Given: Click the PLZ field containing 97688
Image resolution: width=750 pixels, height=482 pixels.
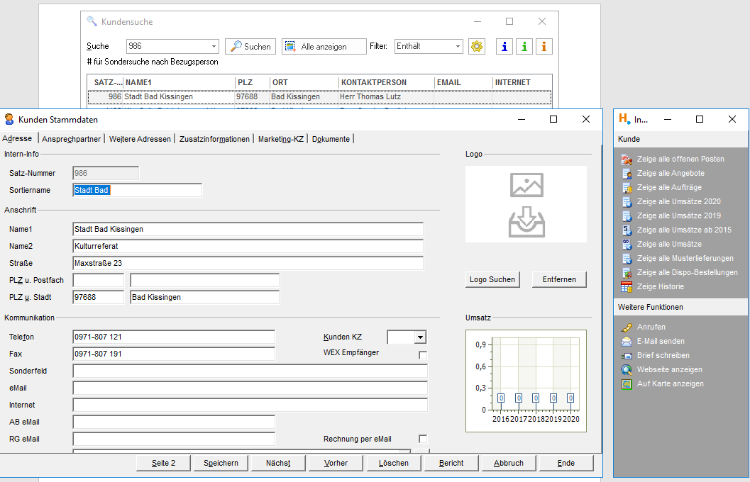Looking at the screenshot, I should pyautogui.click(x=98, y=297).
